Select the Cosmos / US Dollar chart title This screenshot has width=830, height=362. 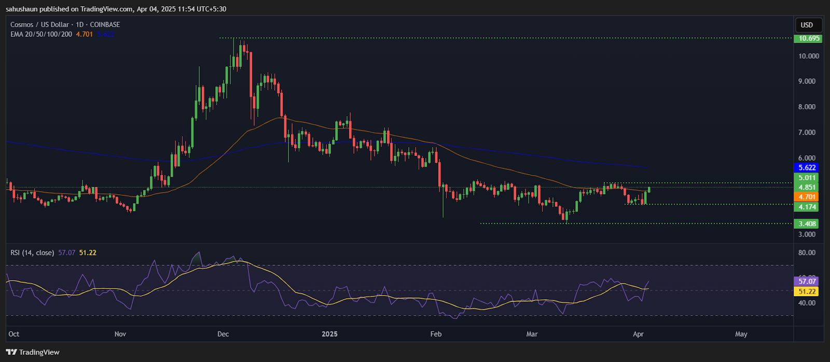(x=65, y=24)
